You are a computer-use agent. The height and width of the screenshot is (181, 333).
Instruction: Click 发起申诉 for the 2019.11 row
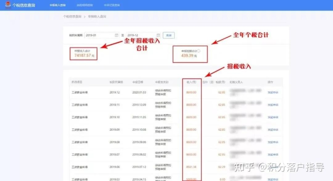tap(273, 105)
